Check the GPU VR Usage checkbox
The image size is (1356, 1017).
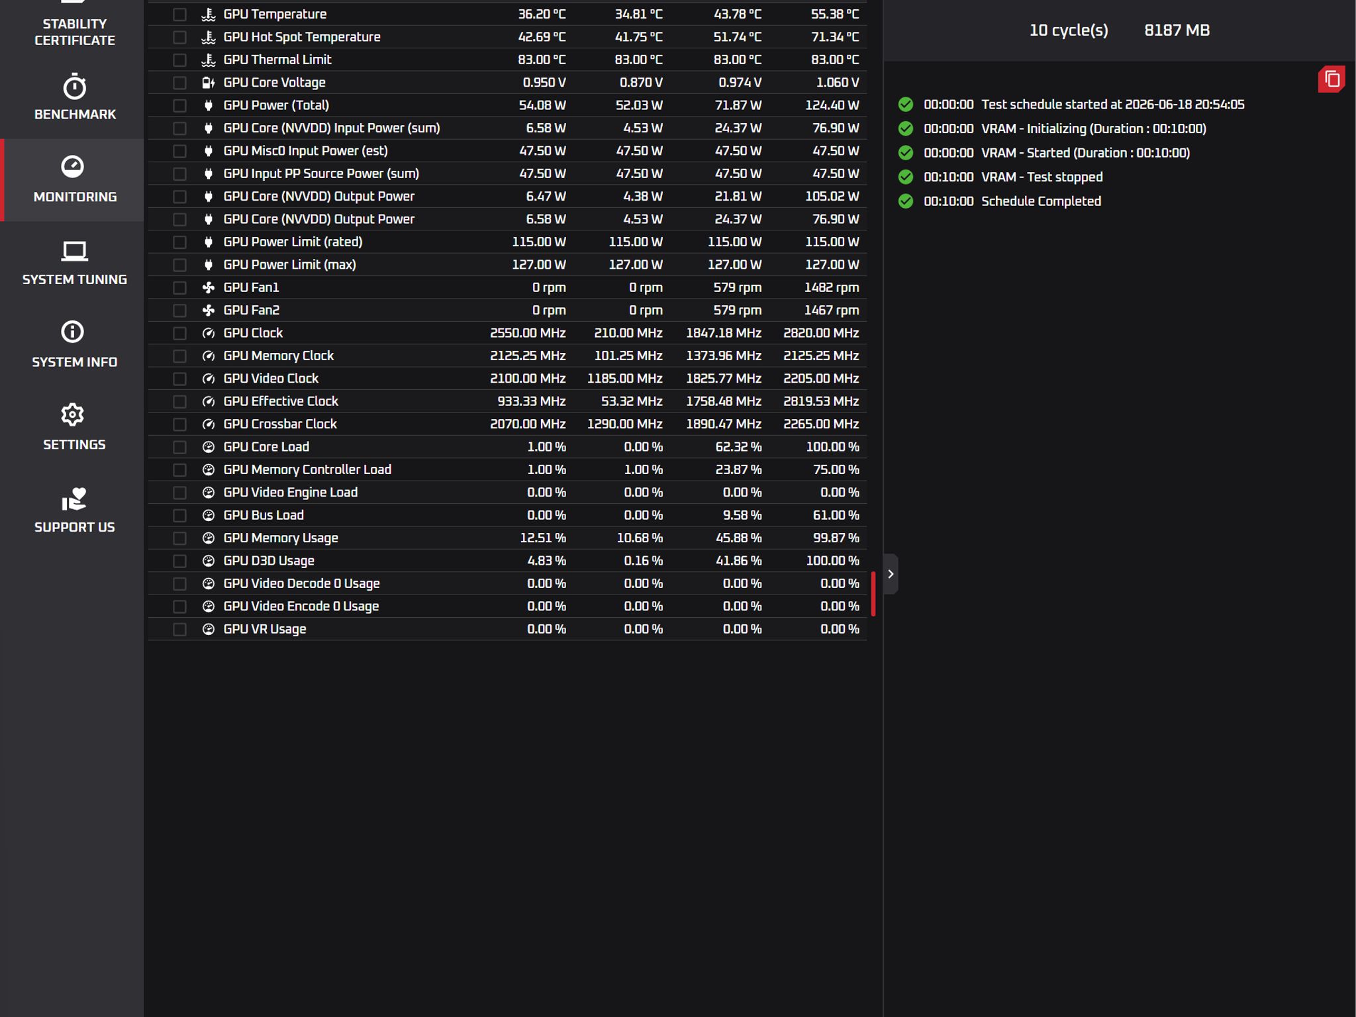[x=179, y=629]
